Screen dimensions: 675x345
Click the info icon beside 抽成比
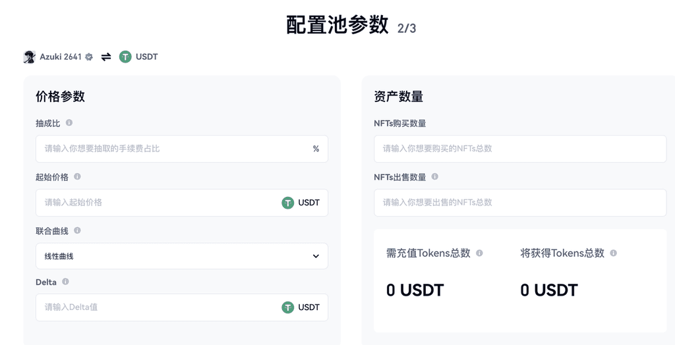tap(69, 122)
